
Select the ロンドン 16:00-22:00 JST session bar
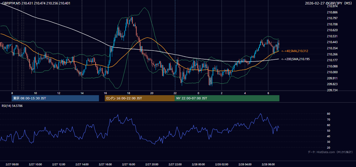click(x=140, y=98)
